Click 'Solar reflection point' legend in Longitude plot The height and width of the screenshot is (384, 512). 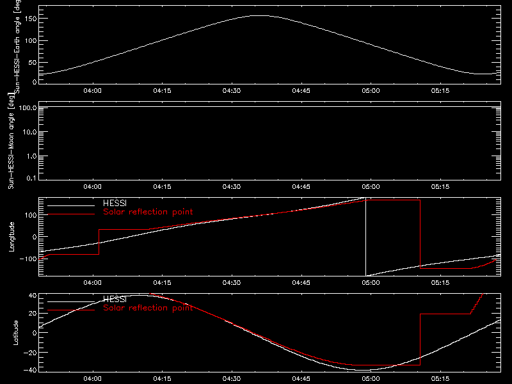[x=148, y=212]
